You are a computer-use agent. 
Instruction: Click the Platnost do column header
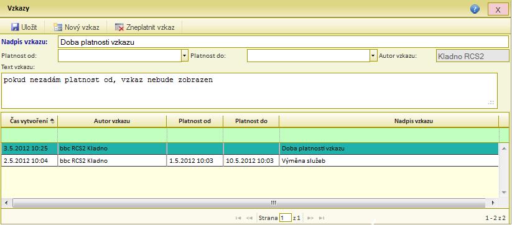251,121
